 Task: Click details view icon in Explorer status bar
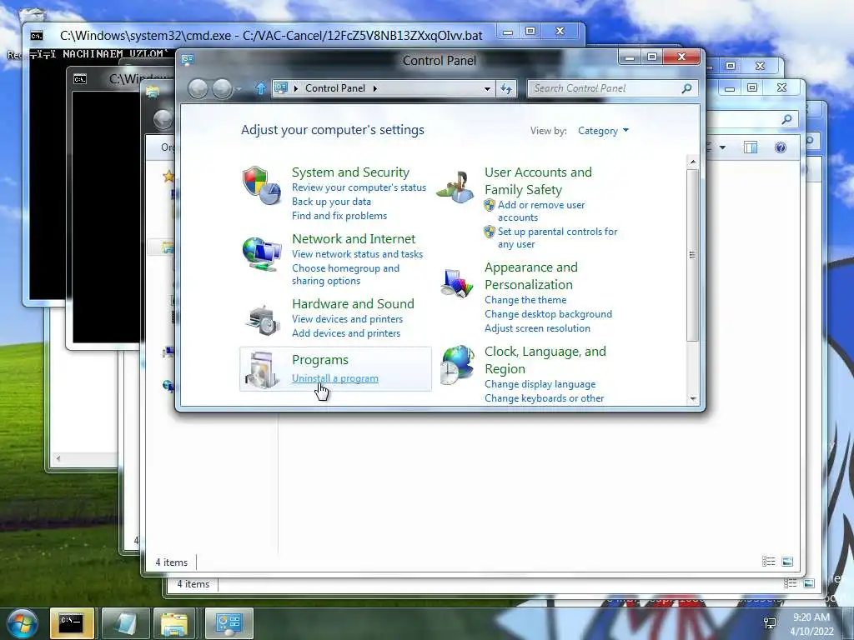click(x=768, y=561)
